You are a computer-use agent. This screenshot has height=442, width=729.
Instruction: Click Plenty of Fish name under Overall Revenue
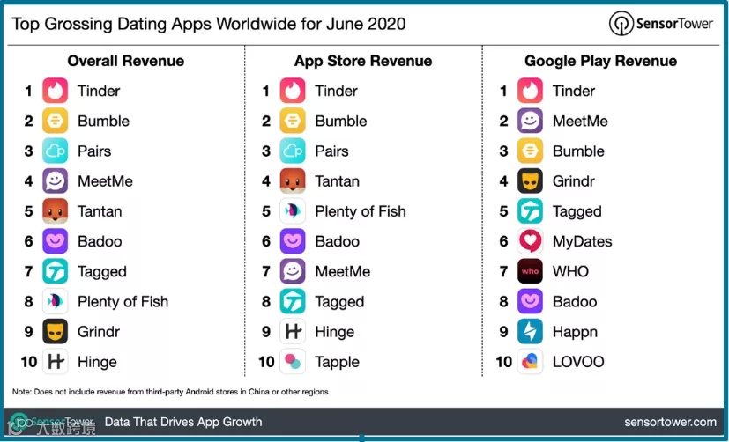pos(123,302)
